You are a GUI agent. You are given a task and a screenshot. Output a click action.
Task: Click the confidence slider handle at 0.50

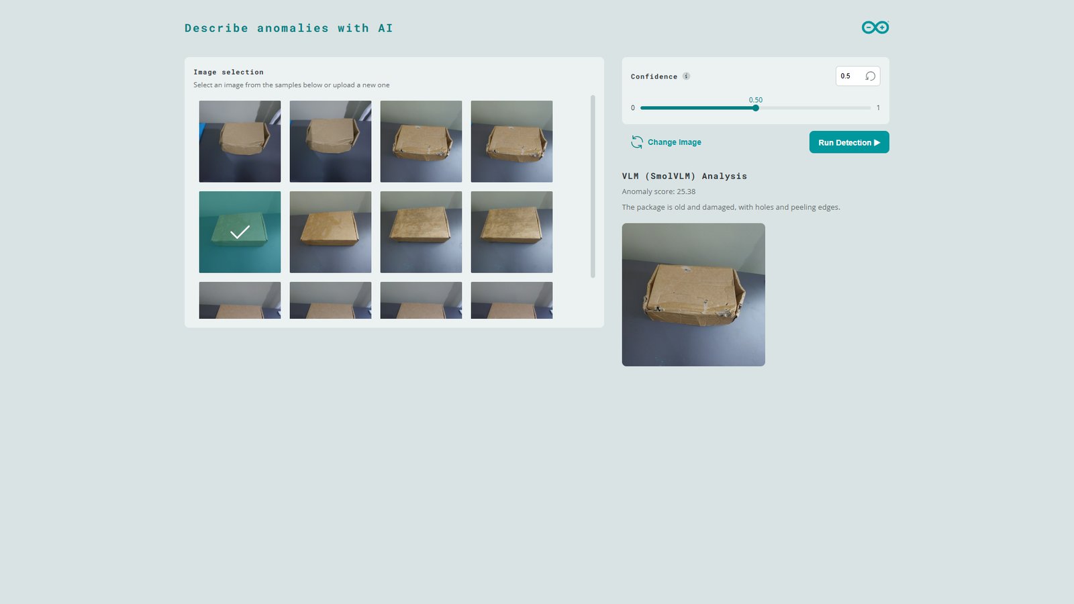tap(756, 107)
